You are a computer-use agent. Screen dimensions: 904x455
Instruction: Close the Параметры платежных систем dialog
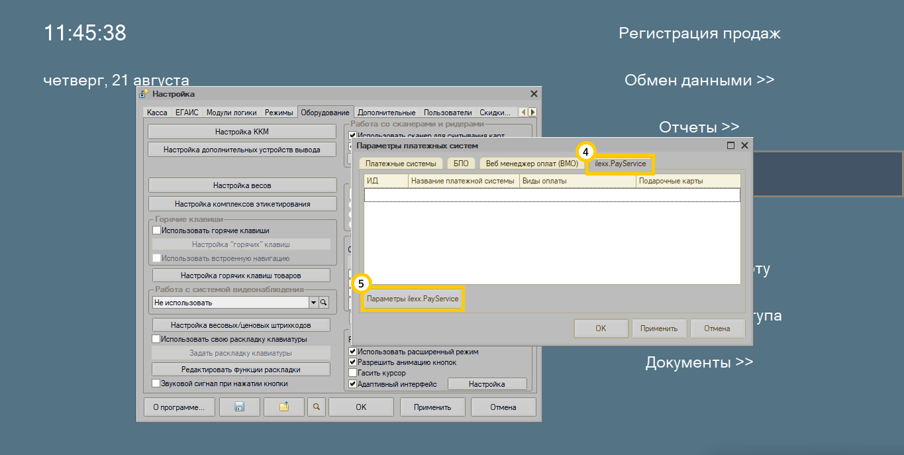tap(744, 146)
